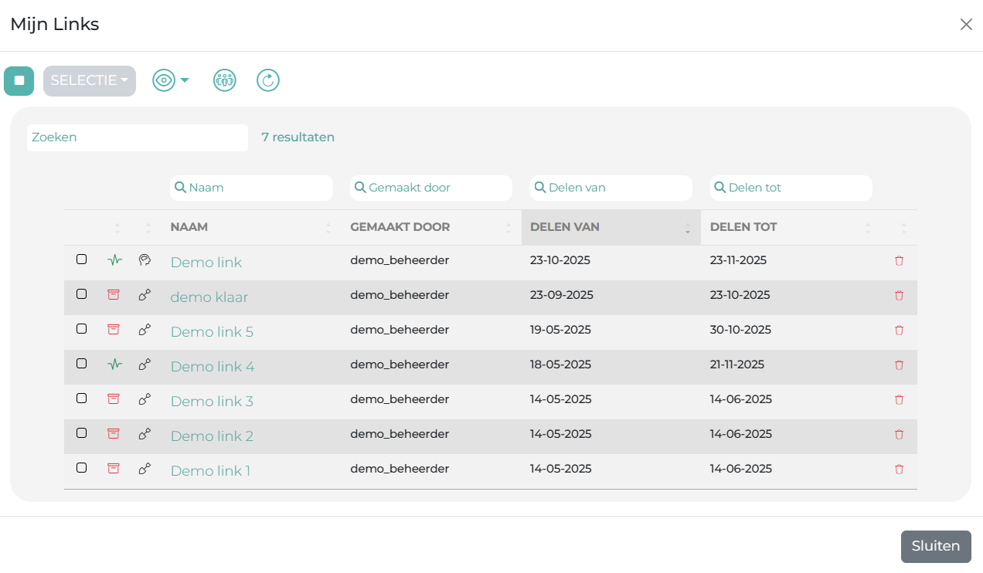Focus the Zoeken search field
The width and height of the screenshot is (983, 573).
138,137
